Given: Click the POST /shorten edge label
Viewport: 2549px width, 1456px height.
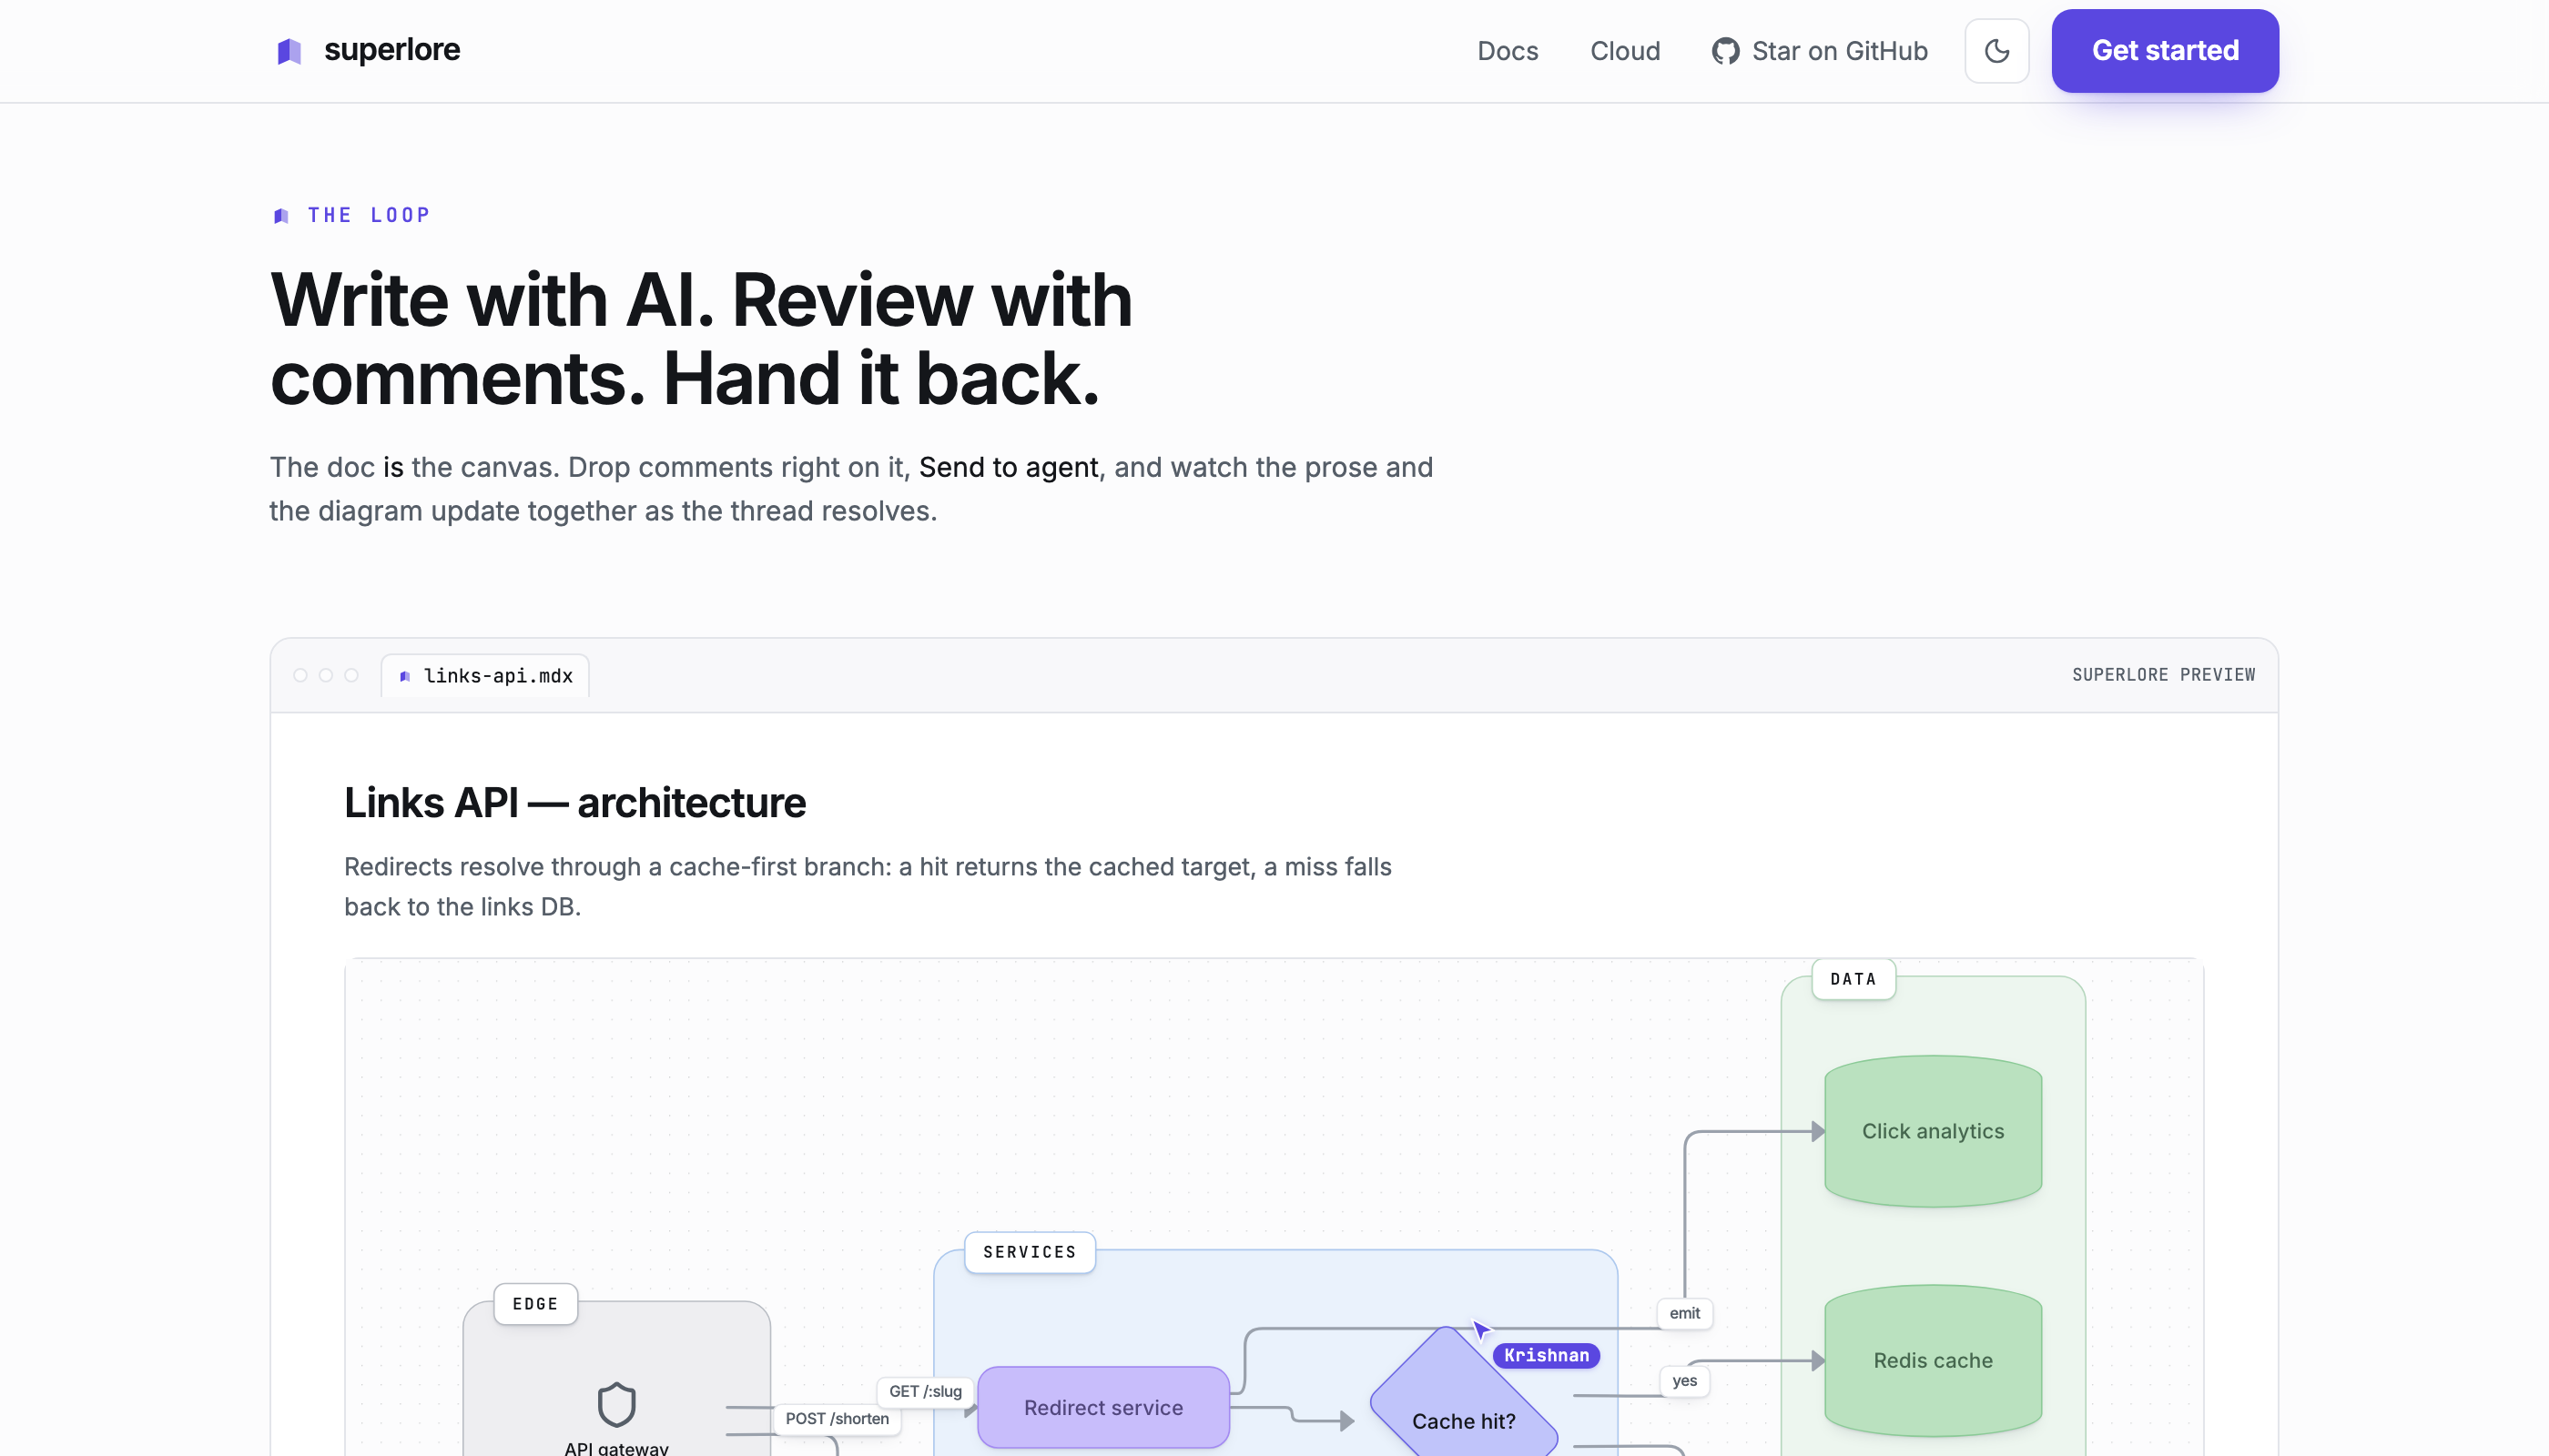Looking at the screenshot, I should tap(838, 1419).
